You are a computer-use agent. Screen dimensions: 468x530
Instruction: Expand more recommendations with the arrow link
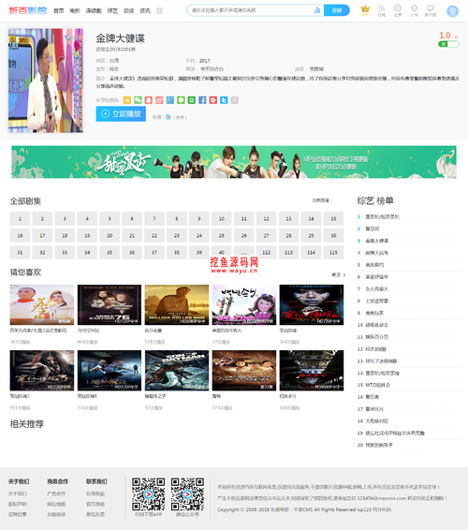(339, 274)
